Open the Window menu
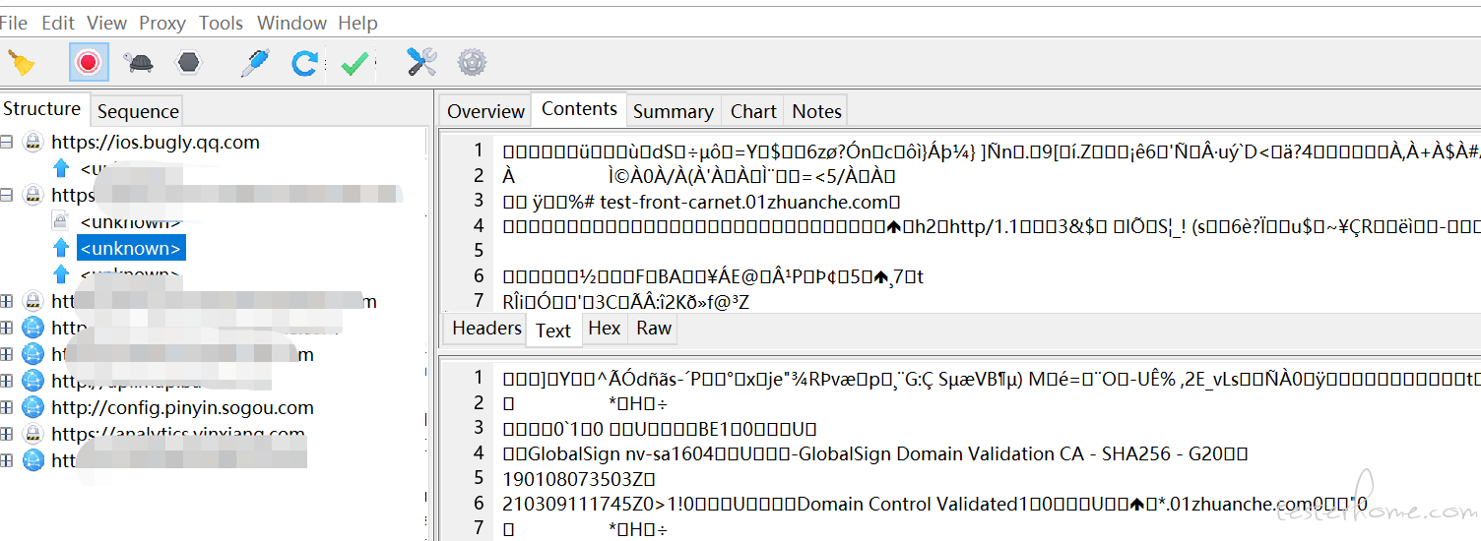Screen dimensions: 1481x541 pyautogui.click(x=291, y=23)
